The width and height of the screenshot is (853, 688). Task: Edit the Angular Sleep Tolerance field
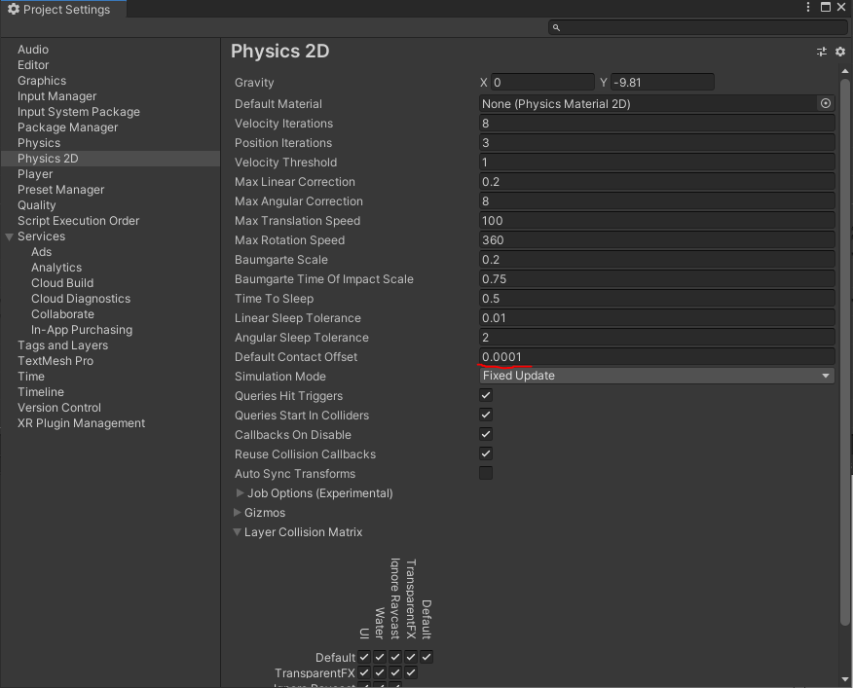coord(656,338)
